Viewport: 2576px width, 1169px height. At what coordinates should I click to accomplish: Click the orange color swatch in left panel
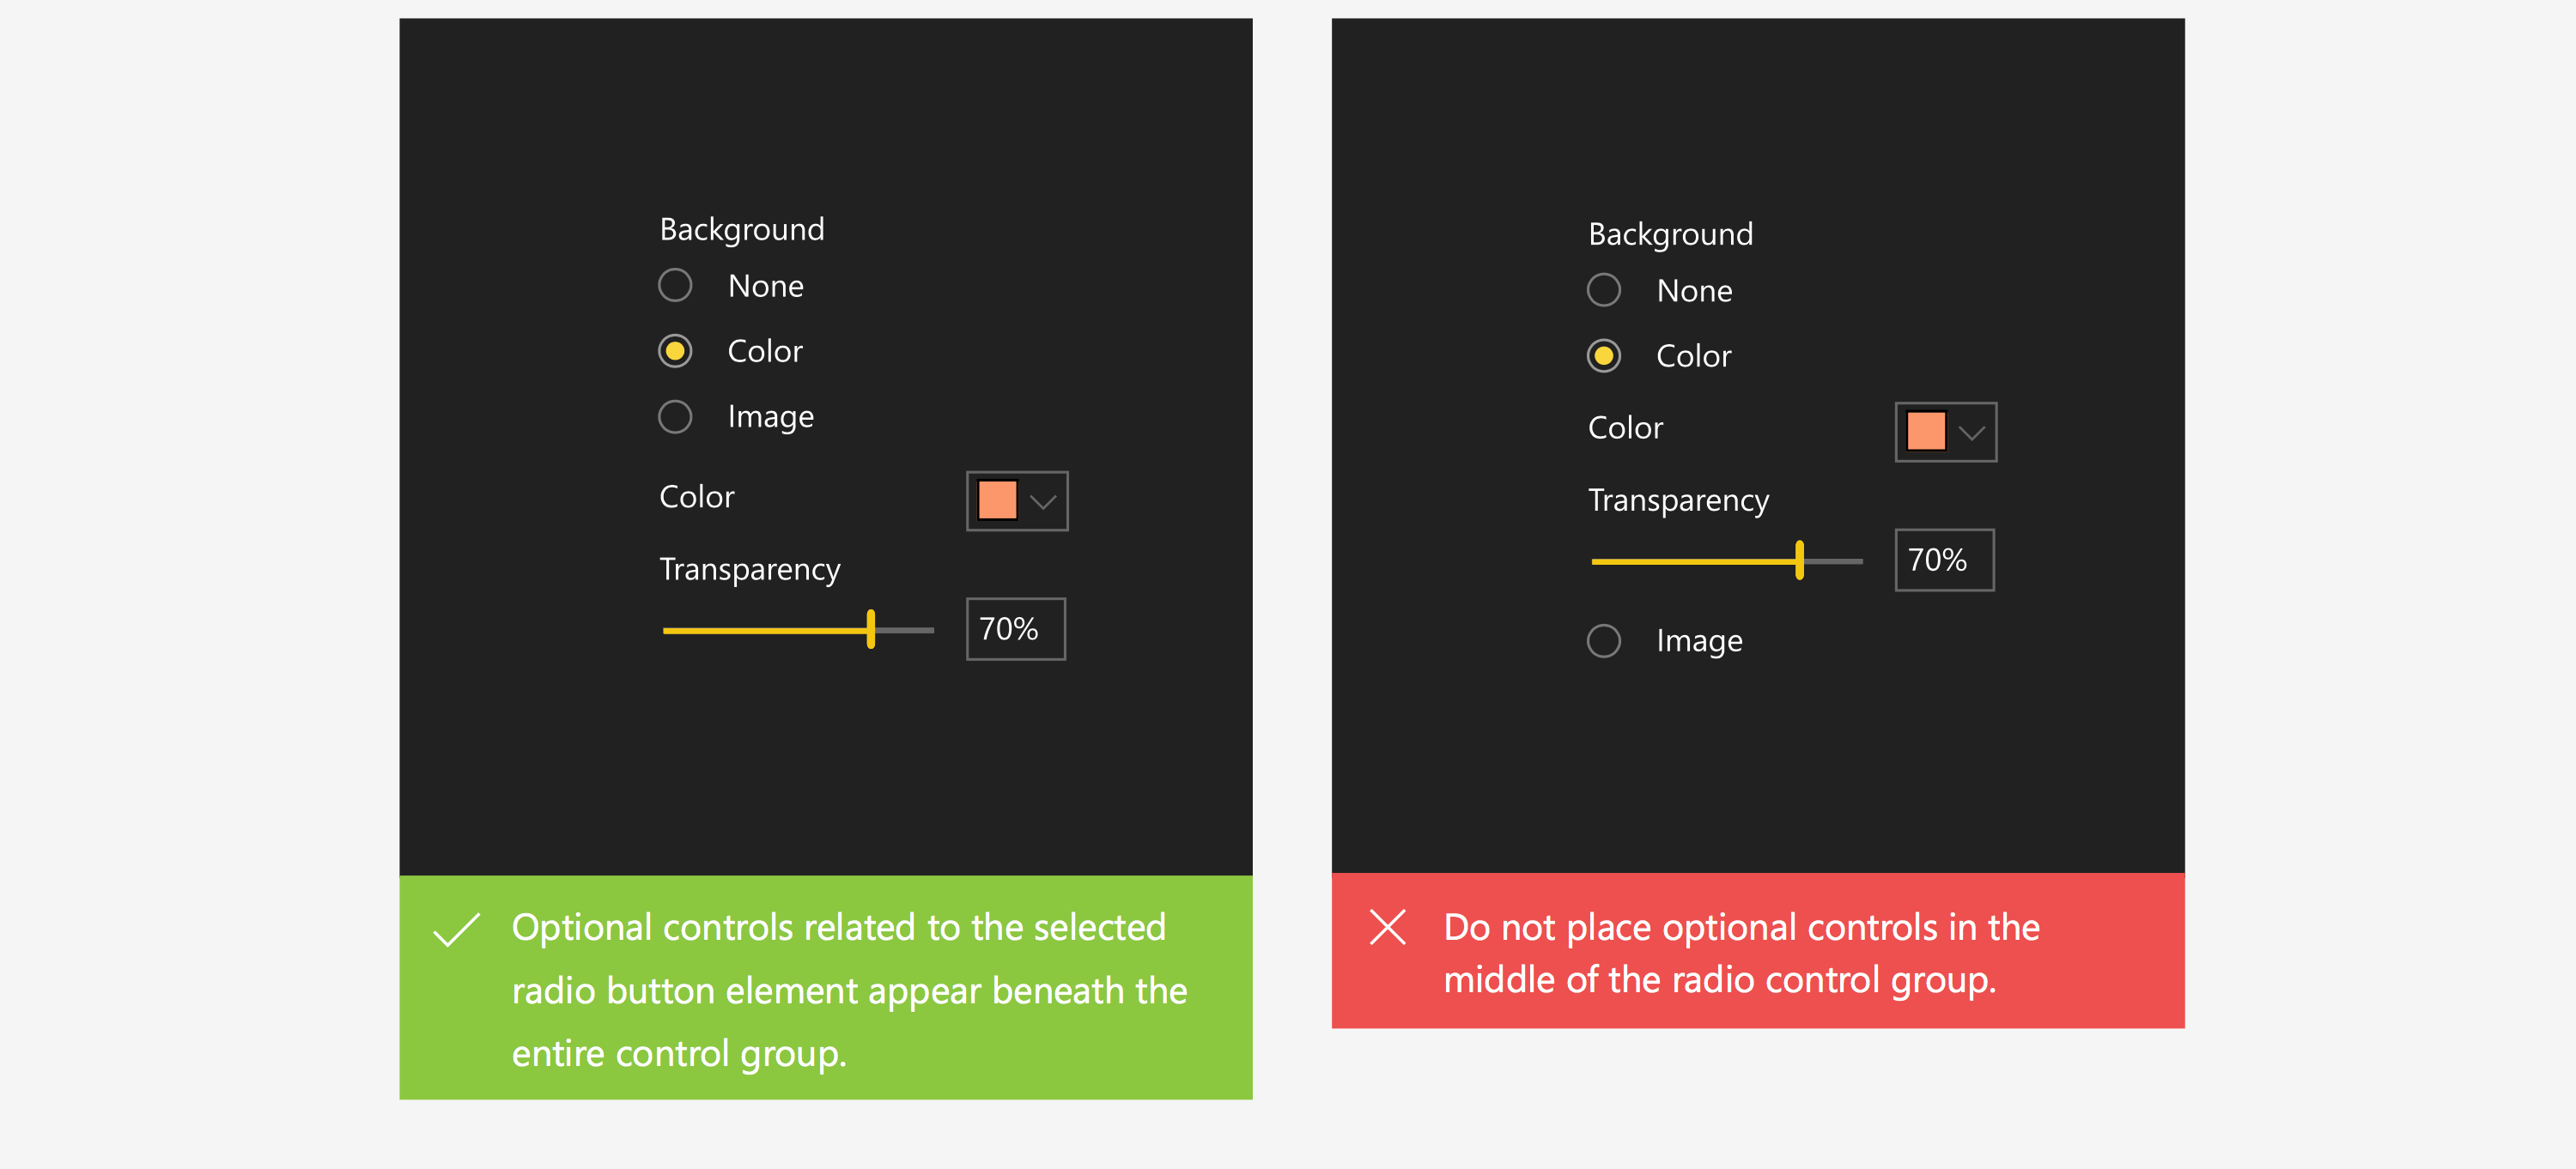997,500
